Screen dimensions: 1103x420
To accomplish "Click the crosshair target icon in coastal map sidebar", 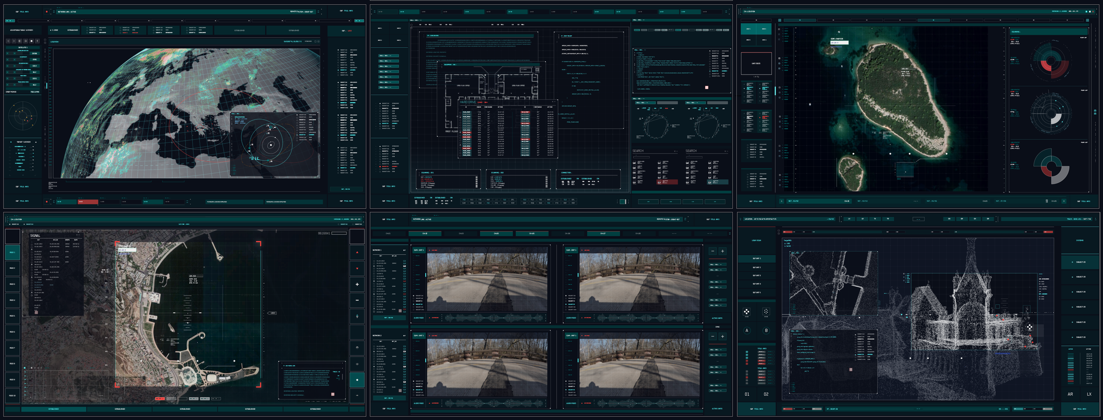I will coord(357,364).
